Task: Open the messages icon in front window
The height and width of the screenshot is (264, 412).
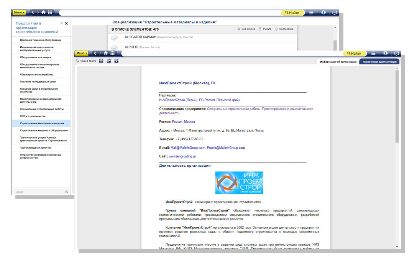Action: (397, 54)
